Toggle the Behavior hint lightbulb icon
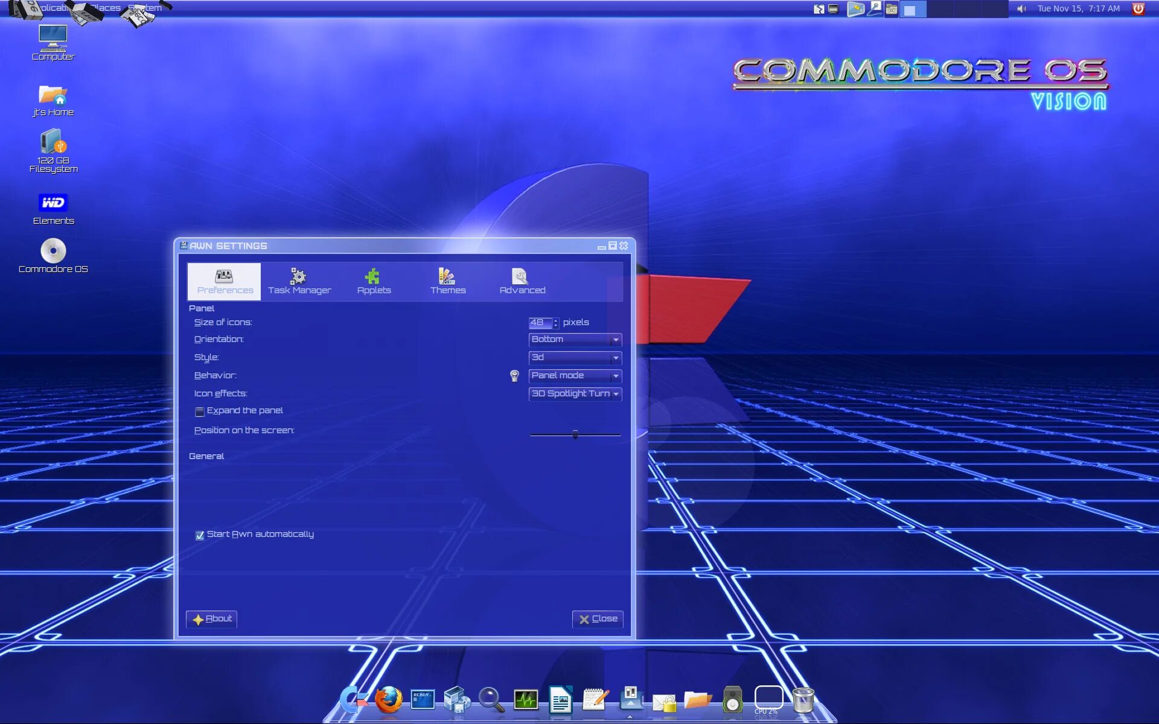 tap(515, 375)
